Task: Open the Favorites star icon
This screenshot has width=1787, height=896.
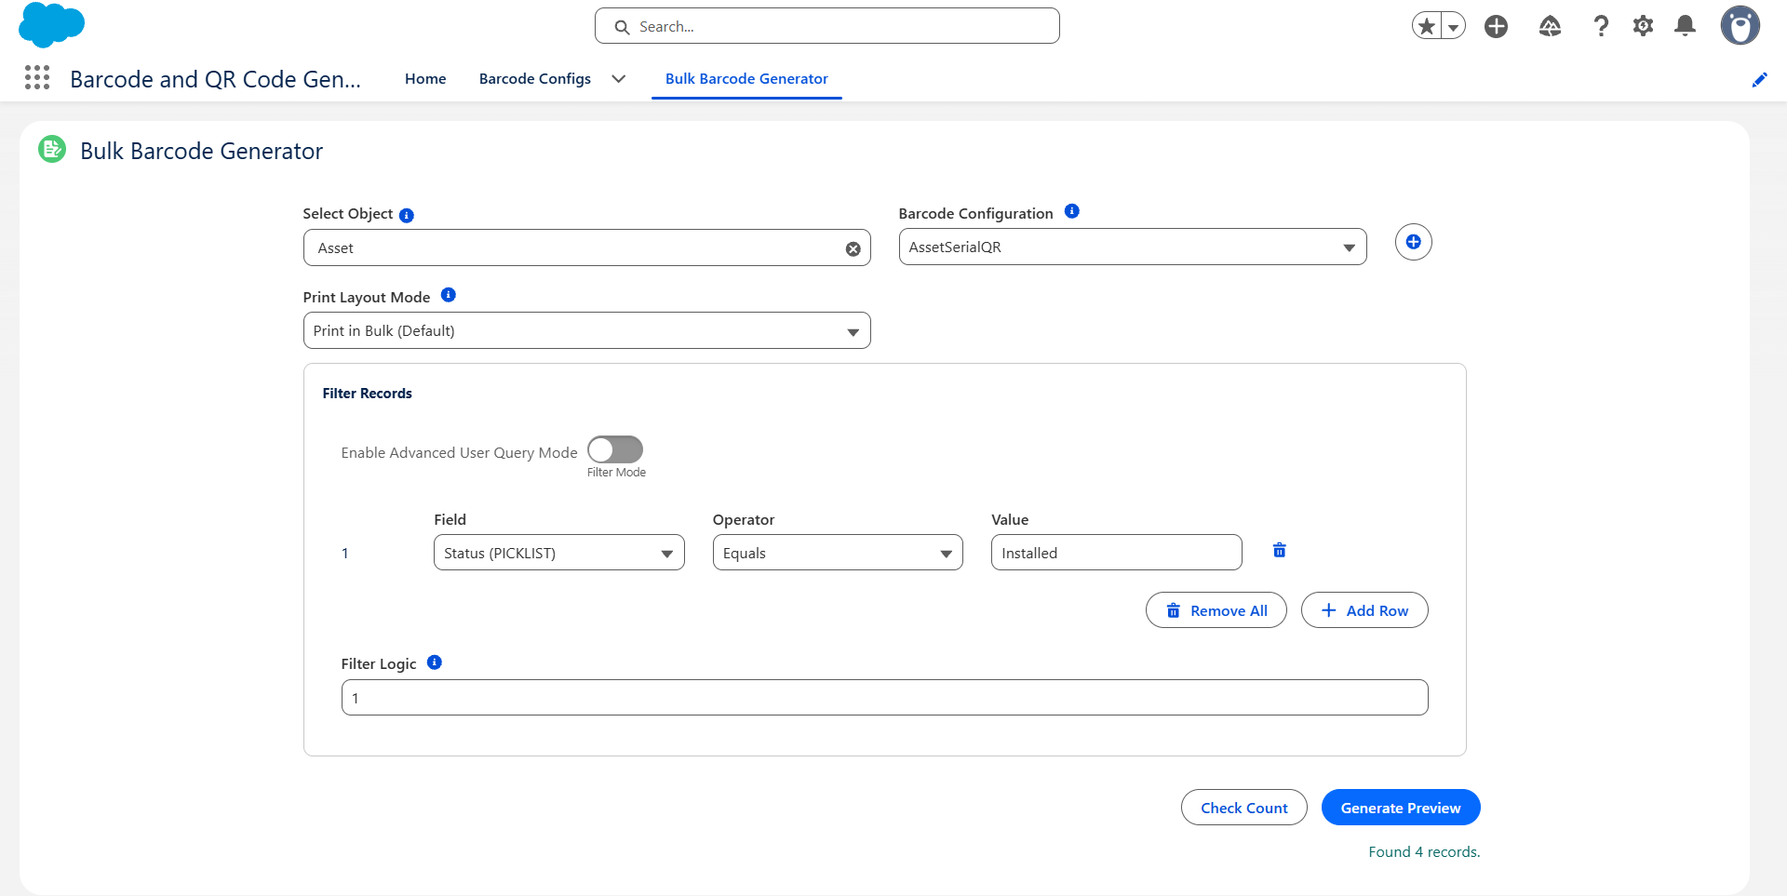Action: (x=1427, y=26)
